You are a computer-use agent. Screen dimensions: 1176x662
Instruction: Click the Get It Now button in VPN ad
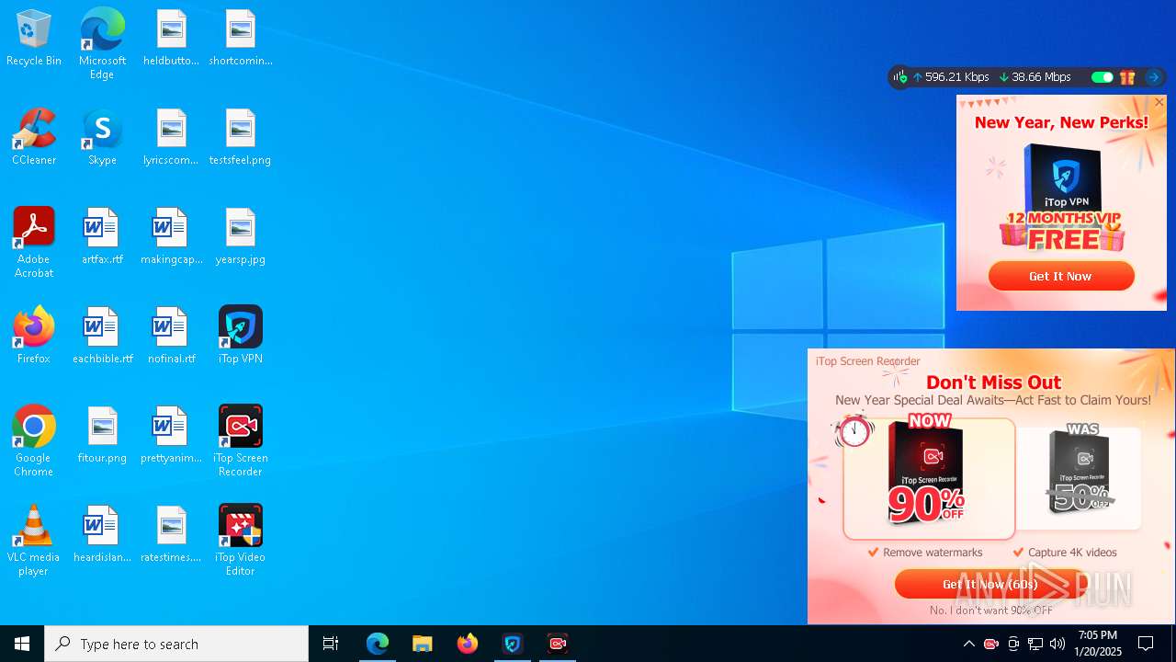click(1061, 276)
